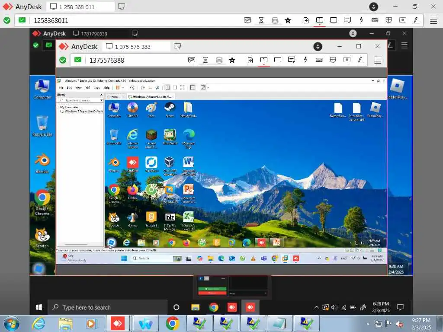This screenshot has width=443, height=332.
Task: Expand the profile dropdown circle in outermost AnyDesk title bar
Action: click(x=373, y=7)
